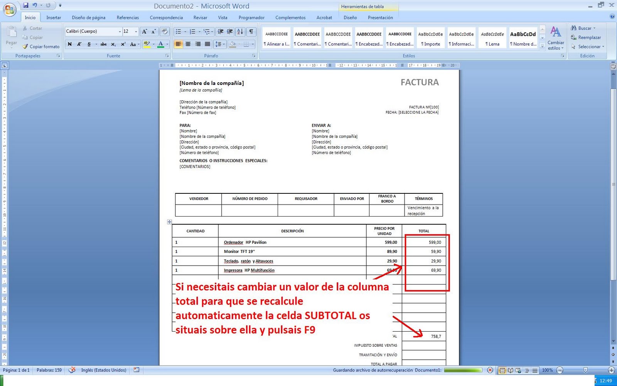Switch to Full Screen Reading view icon
The height and width of the screenshot is (386, 617).
(x=511, y=370)
